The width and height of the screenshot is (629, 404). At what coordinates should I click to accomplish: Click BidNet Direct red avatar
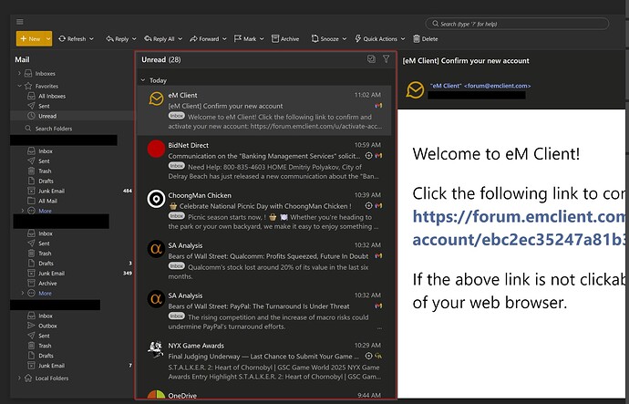click(156, 149)
